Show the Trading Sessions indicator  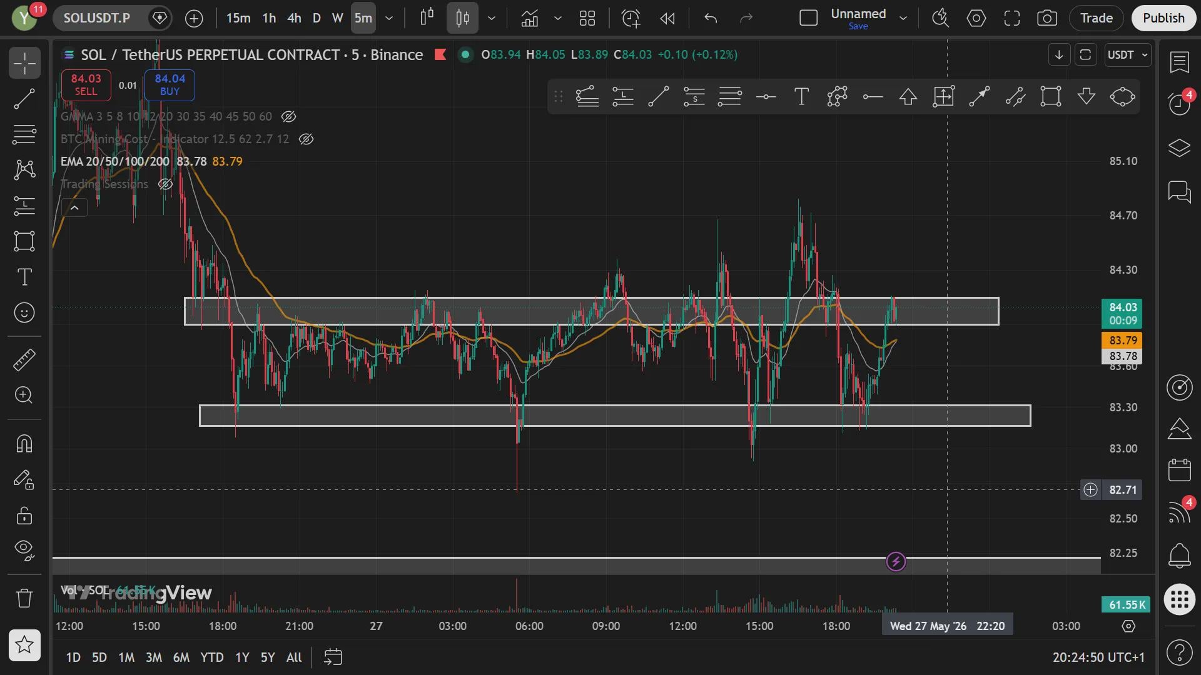tap(165, 184)
